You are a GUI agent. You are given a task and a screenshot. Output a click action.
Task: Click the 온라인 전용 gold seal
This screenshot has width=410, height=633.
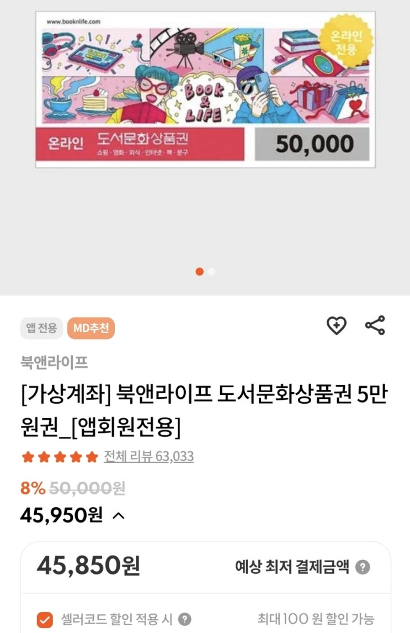(347, 41)
